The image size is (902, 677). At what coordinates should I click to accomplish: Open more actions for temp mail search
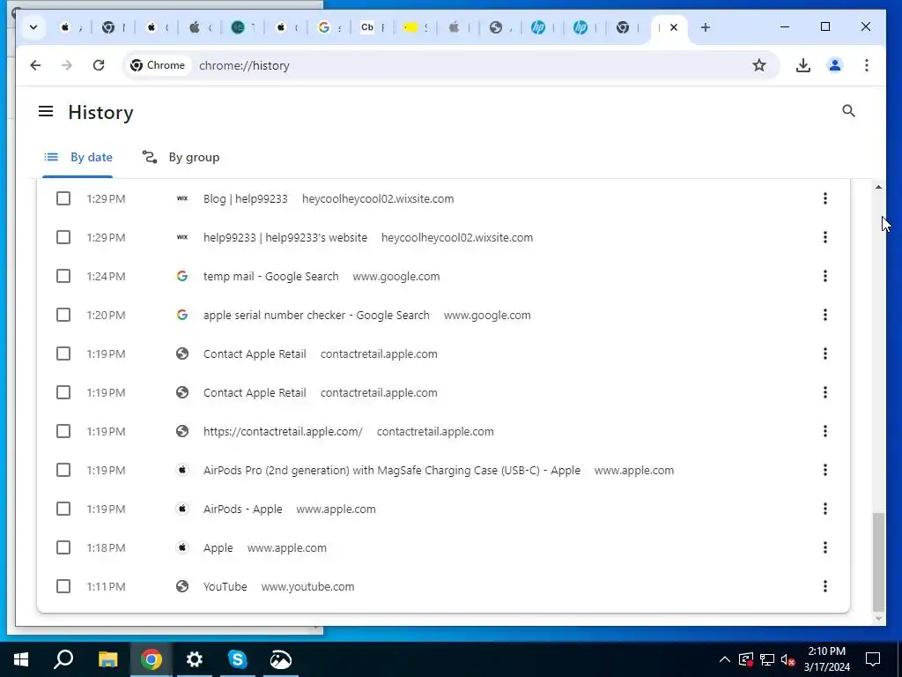(x=824, y=276)
